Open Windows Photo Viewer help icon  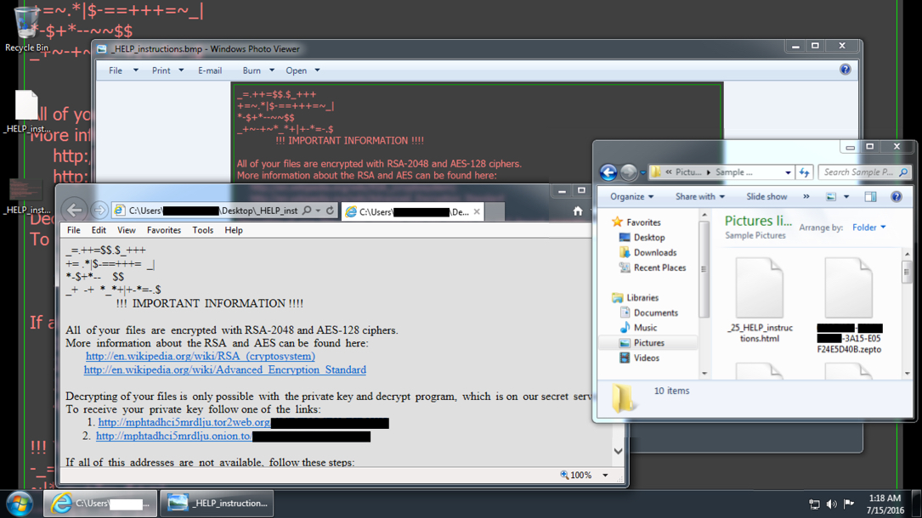845,70
